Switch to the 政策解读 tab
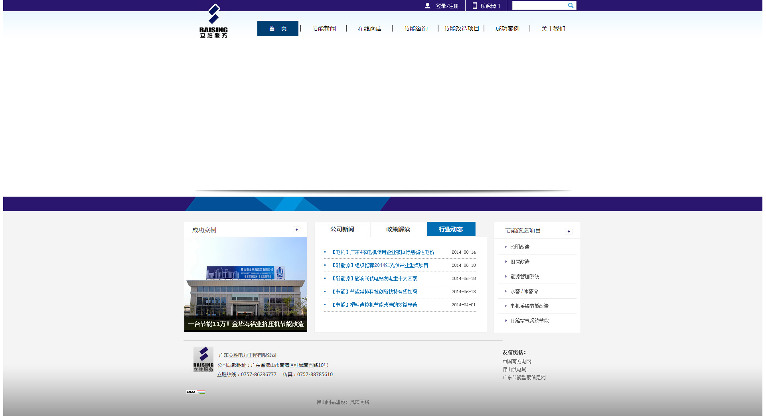 tap(398, 229)
